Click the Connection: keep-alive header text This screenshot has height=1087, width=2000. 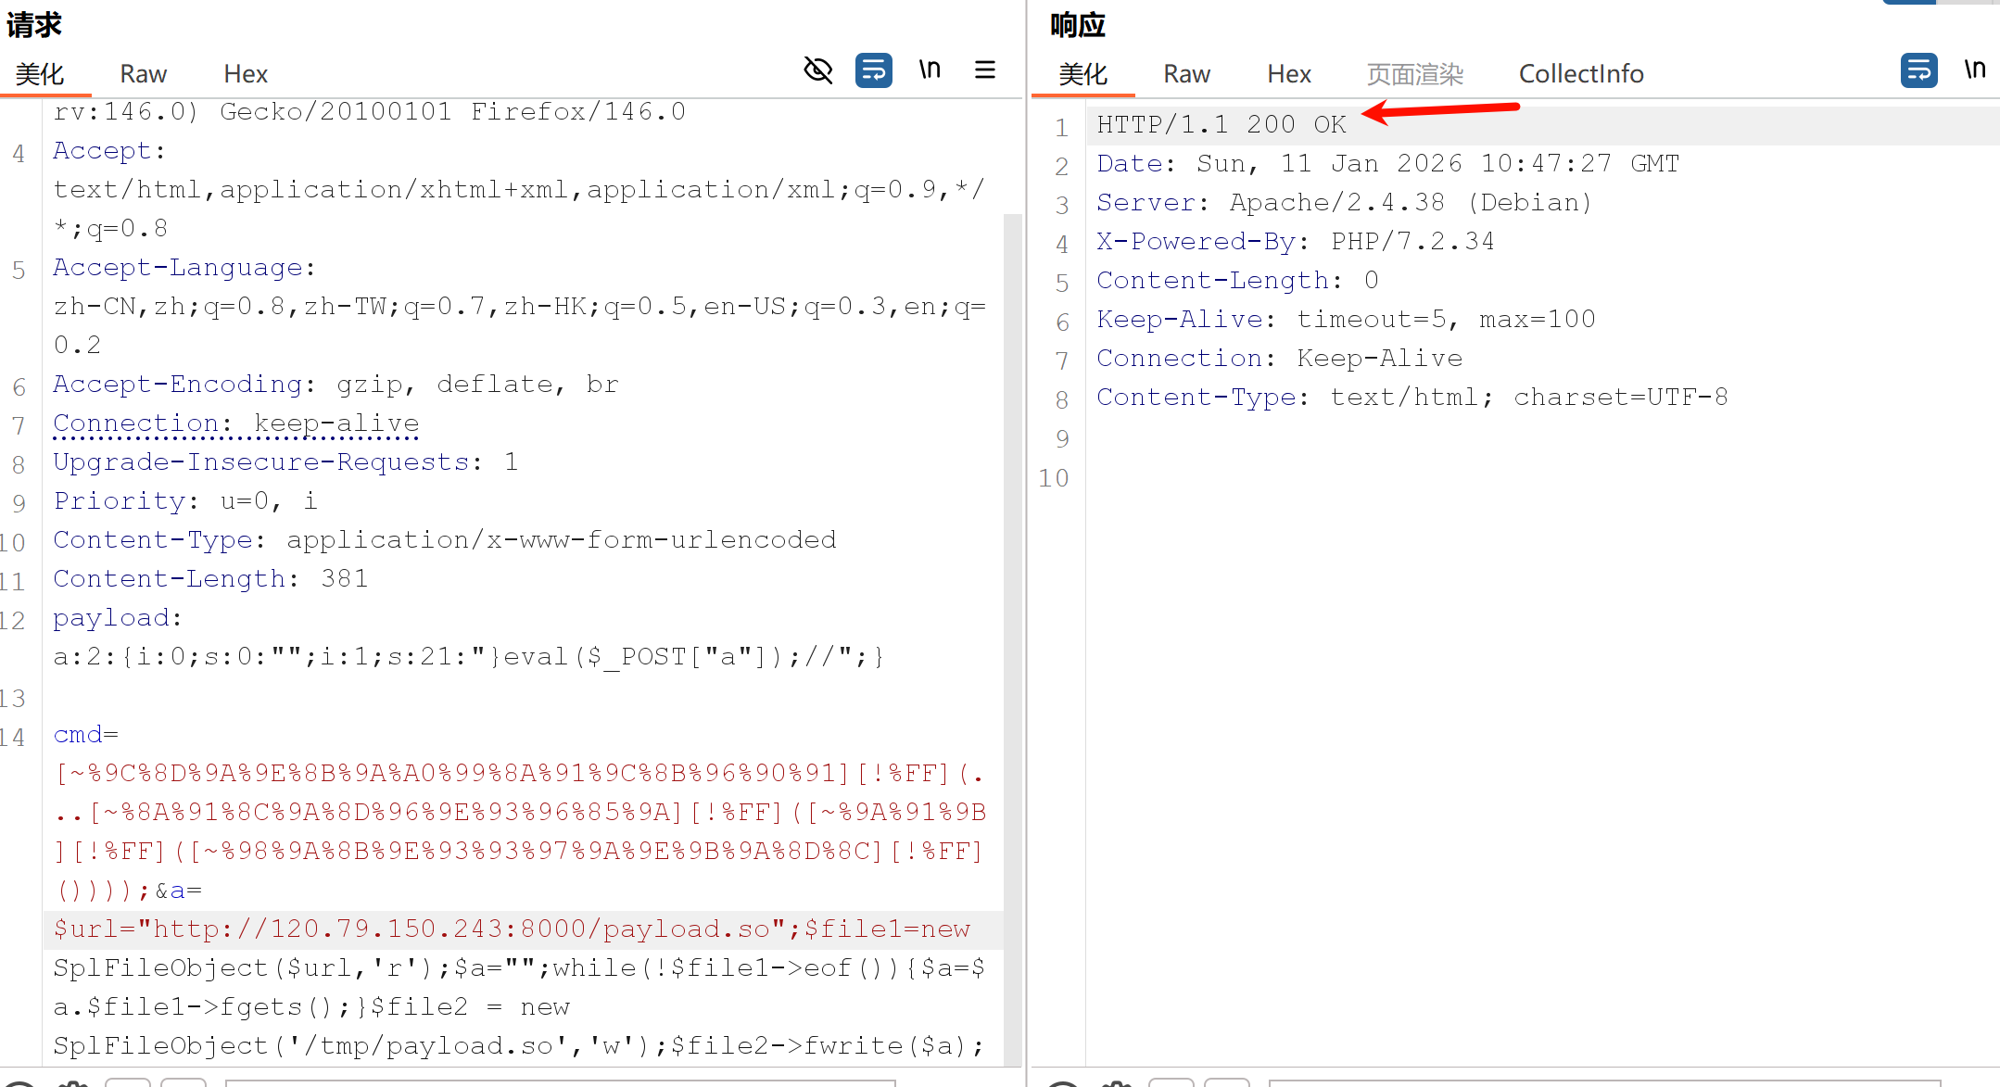235,423
